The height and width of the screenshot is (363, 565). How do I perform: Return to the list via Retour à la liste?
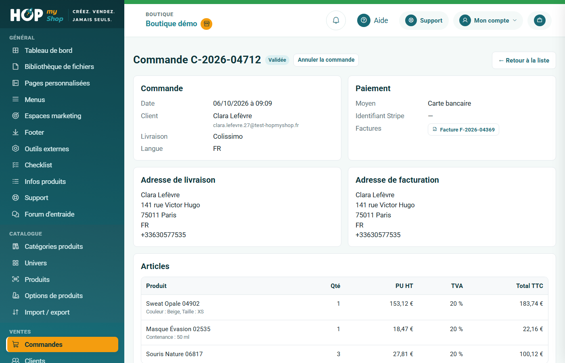[x=524, y=60]
